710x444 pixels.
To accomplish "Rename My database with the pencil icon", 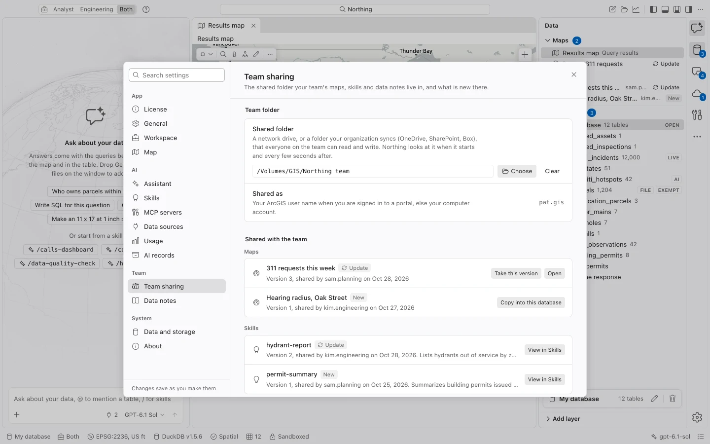I will click(654, 399).
